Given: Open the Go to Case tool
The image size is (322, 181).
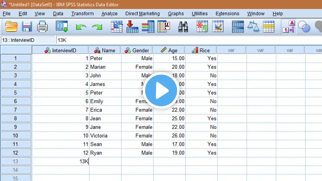Looking at the screenshot, I should click(117, 26).
